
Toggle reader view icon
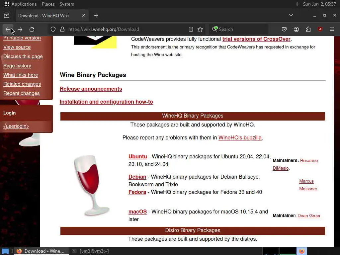[191, 29]
